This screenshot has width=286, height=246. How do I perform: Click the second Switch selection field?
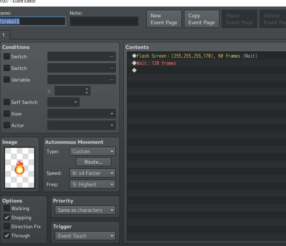pos(82,68)
